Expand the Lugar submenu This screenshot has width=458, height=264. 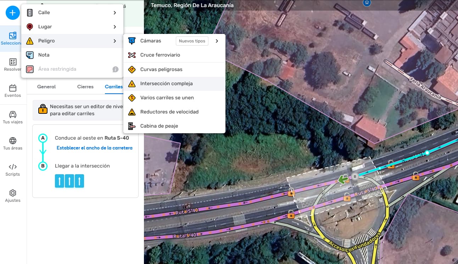coord(114,27)
